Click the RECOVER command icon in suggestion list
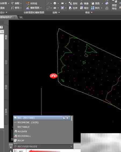This screenshot has width=121, height=152. tap(15, 132)
